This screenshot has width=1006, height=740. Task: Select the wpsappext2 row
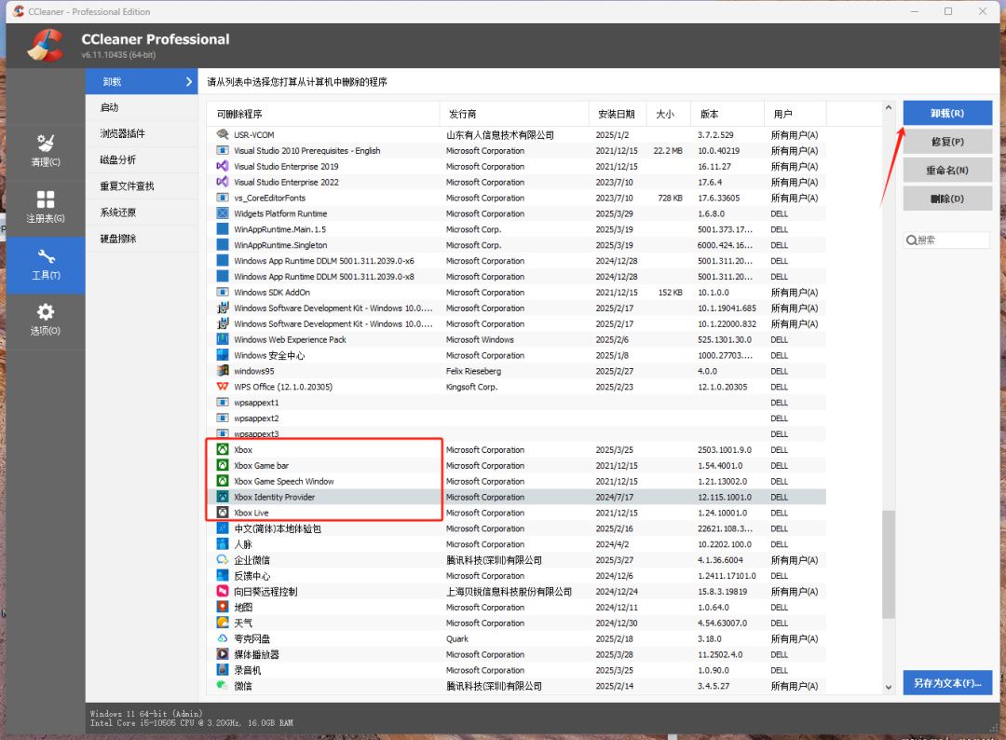click(x=516, y=418)
